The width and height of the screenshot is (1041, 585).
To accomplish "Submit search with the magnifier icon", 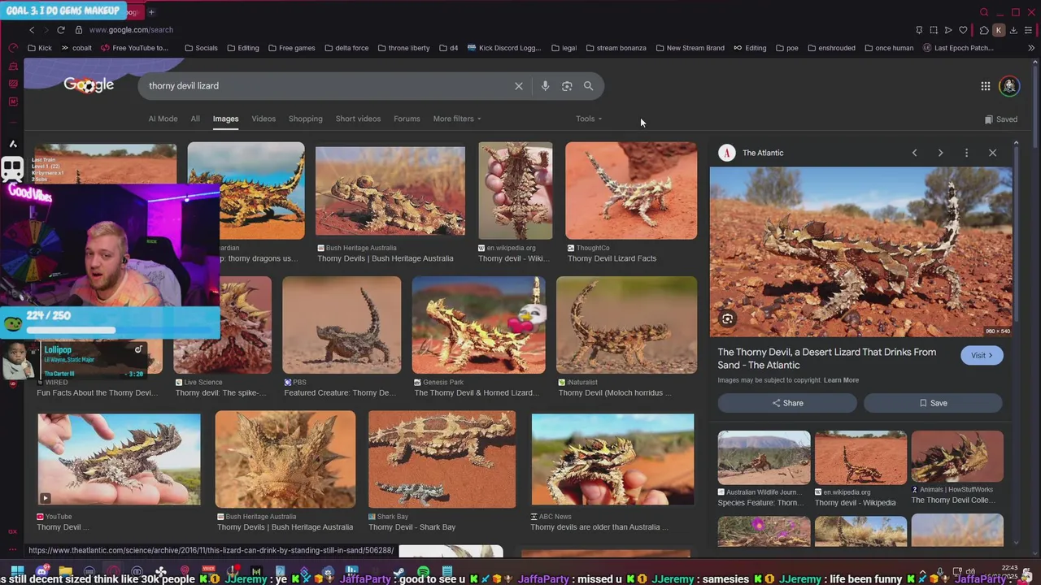I will click(588, 86).
